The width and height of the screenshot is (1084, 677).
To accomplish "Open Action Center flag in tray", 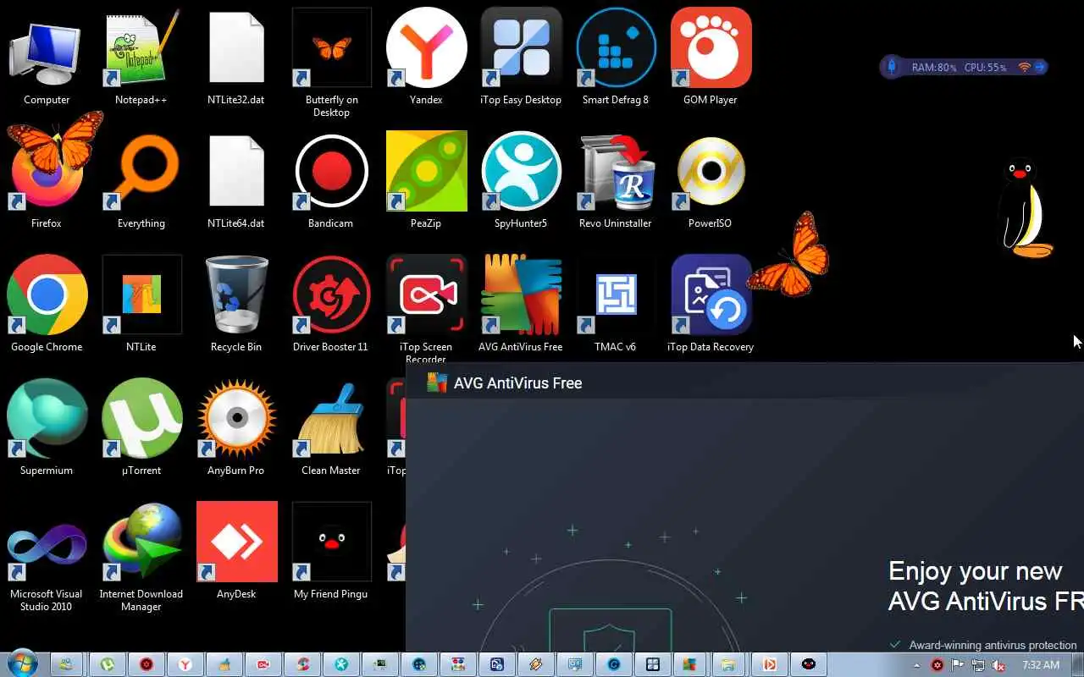I will tap(958, 665).
